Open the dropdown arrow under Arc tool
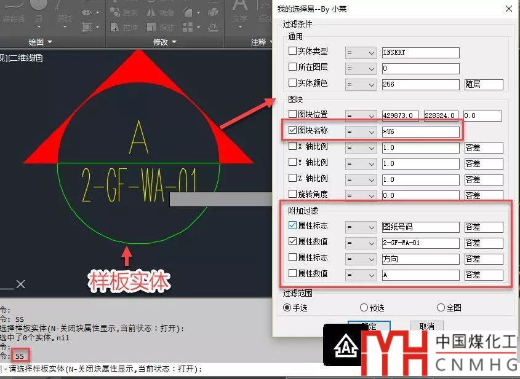 click(x=65, y=27)
